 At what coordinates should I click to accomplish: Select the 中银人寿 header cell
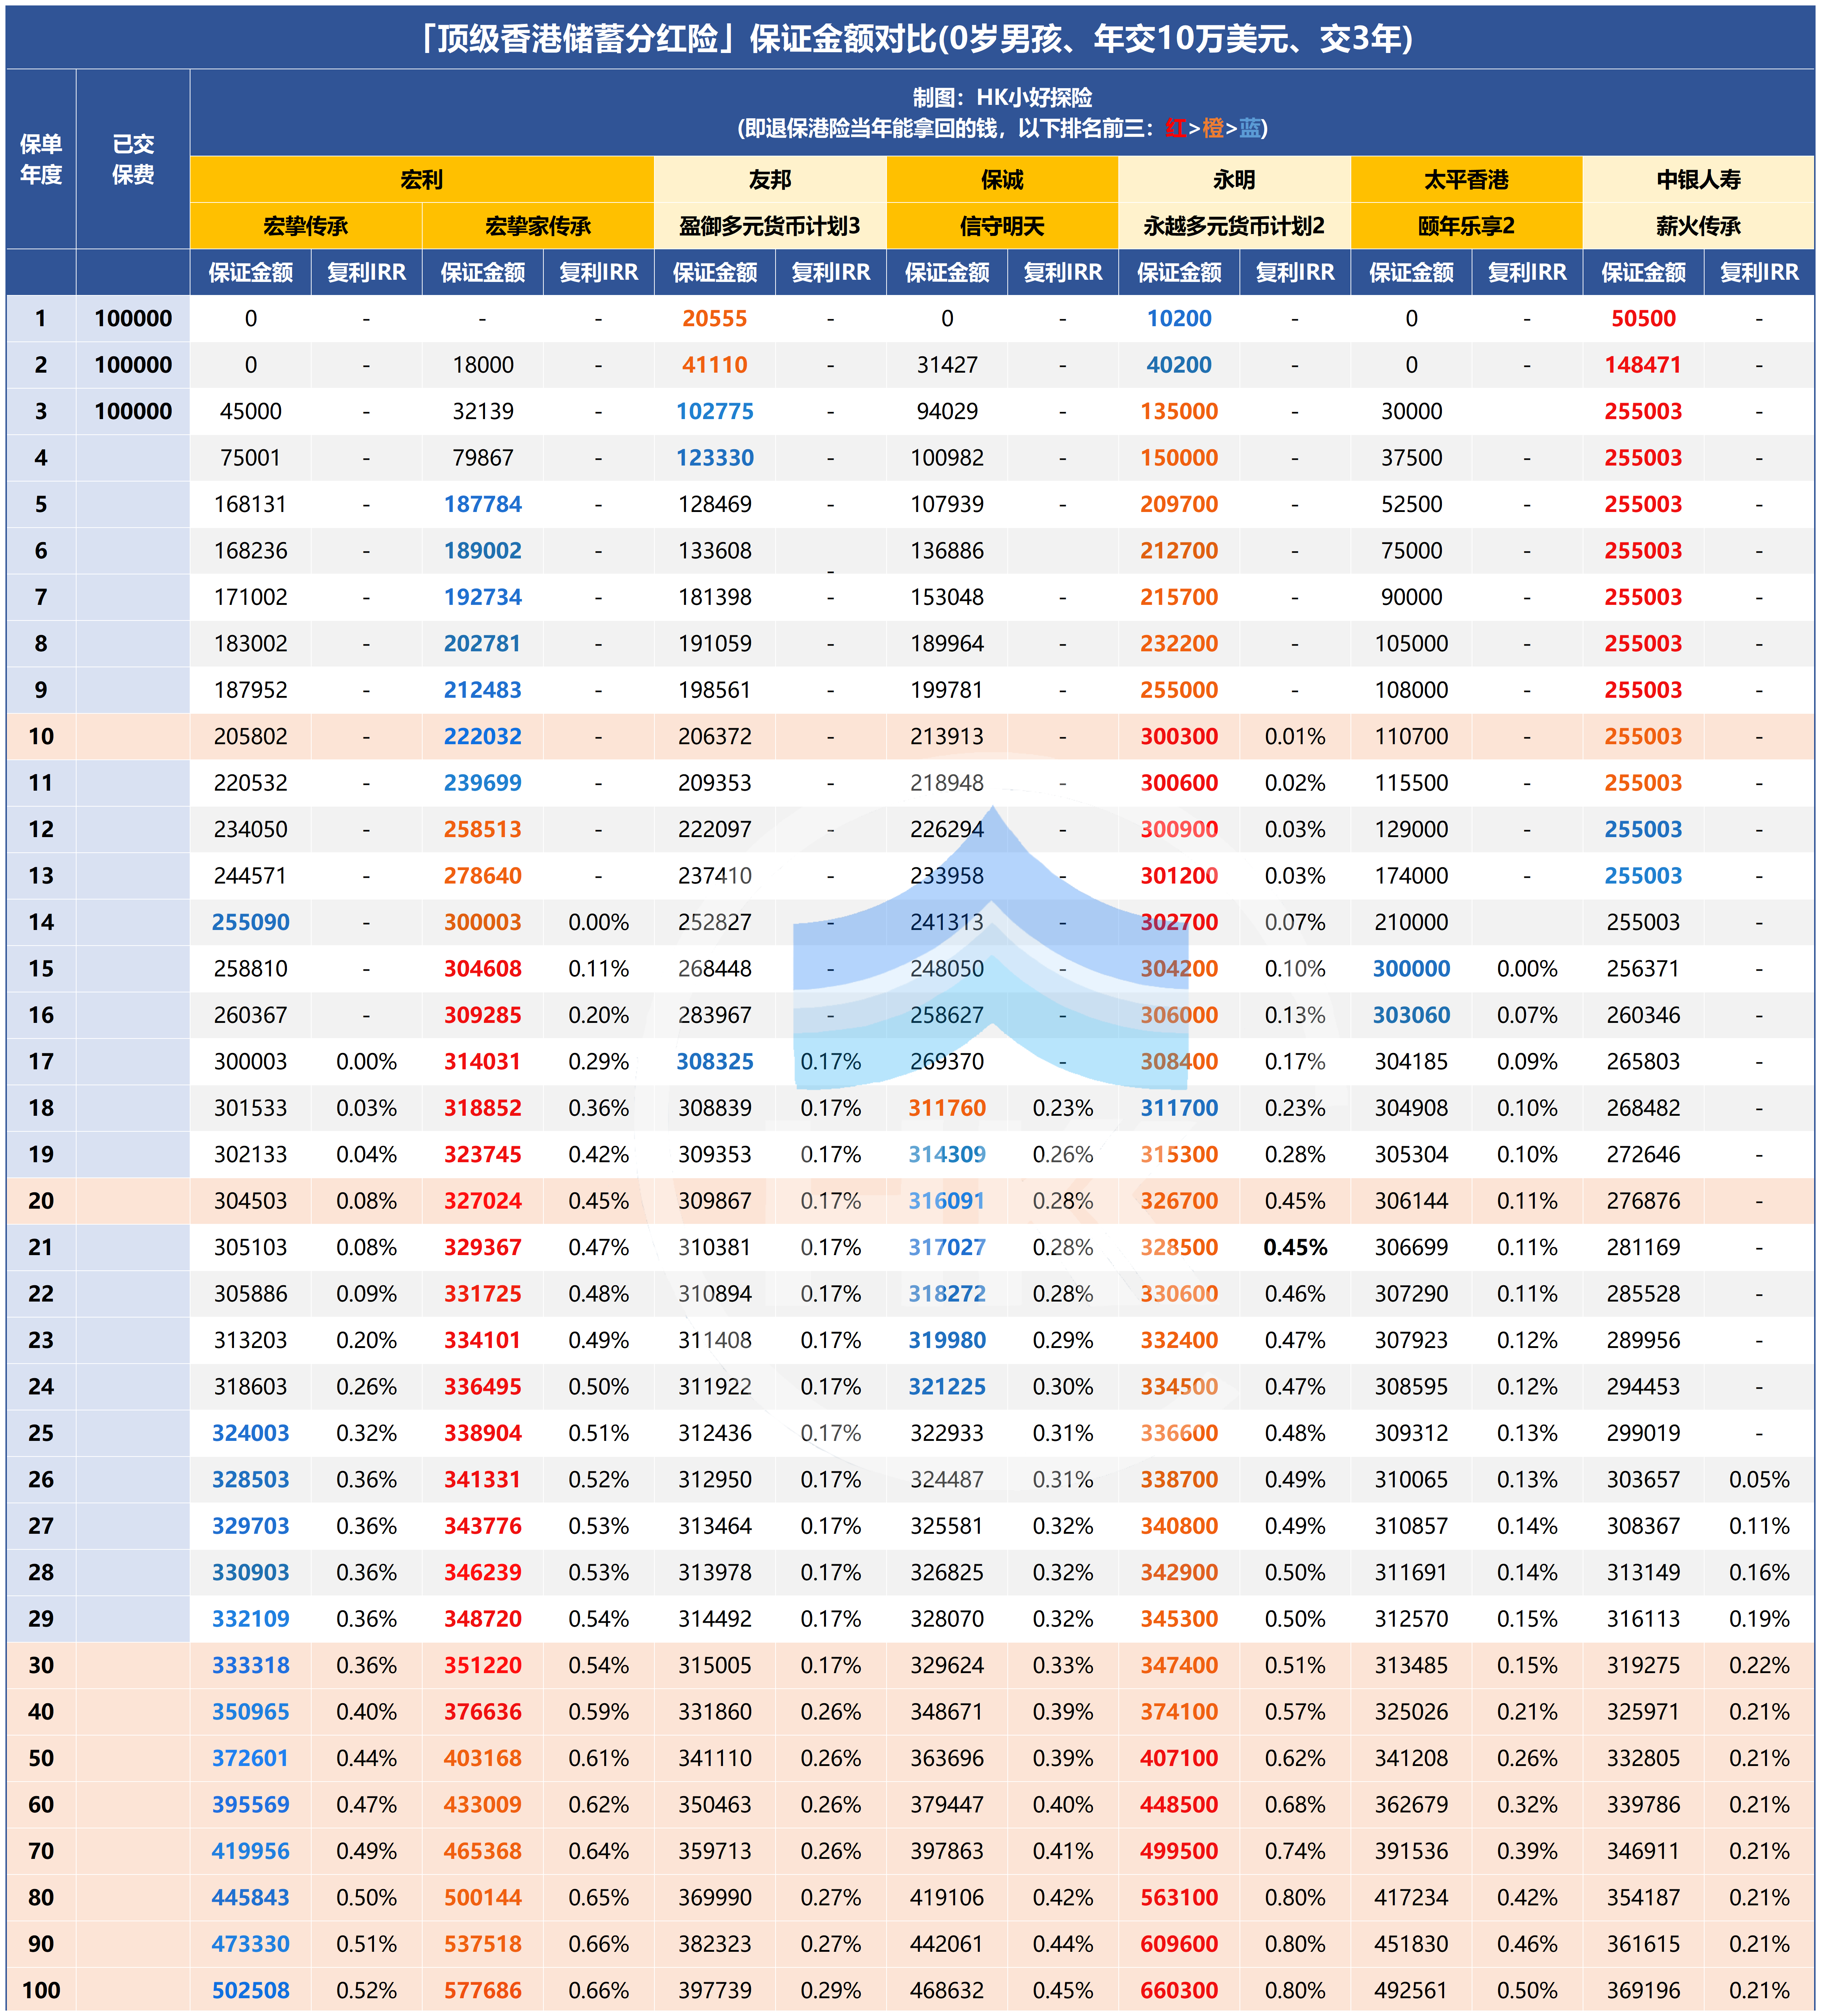point(1698,180)
